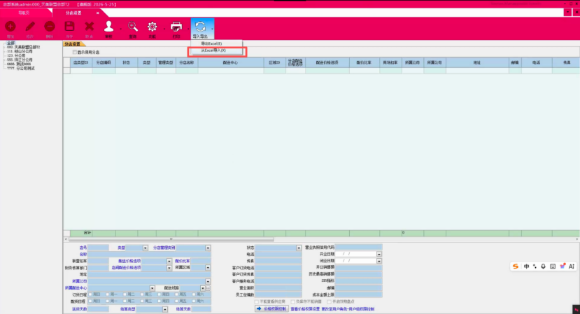
Task: Enable the 显示停用分店 checkbox
Action: pos(75,52)
